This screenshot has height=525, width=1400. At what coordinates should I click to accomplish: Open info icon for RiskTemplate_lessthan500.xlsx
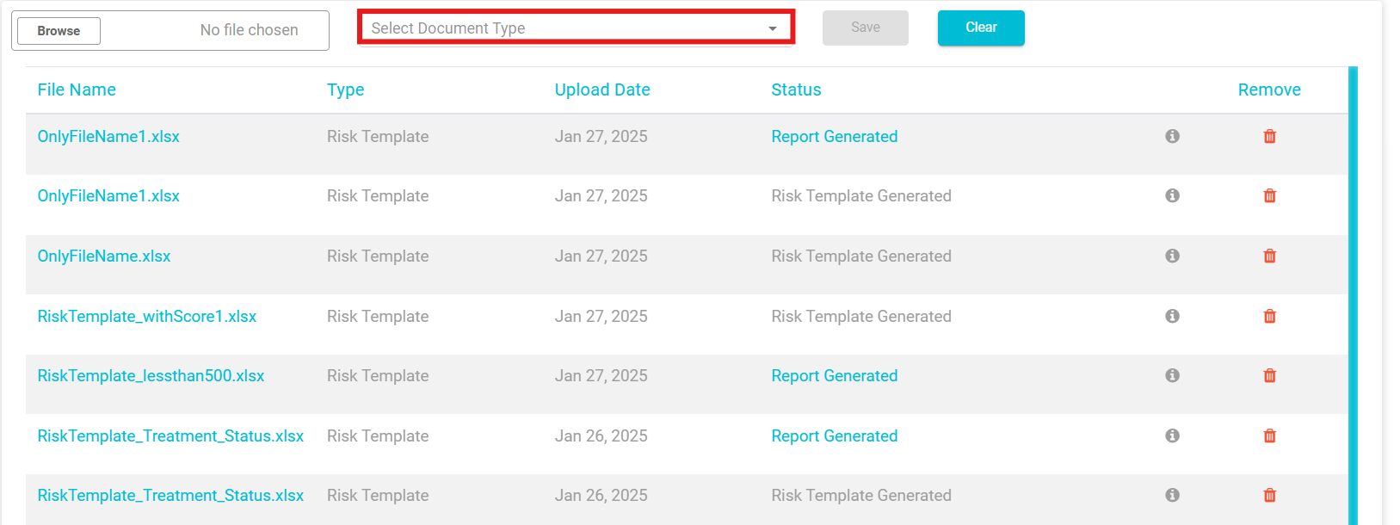coord(1172,375)
